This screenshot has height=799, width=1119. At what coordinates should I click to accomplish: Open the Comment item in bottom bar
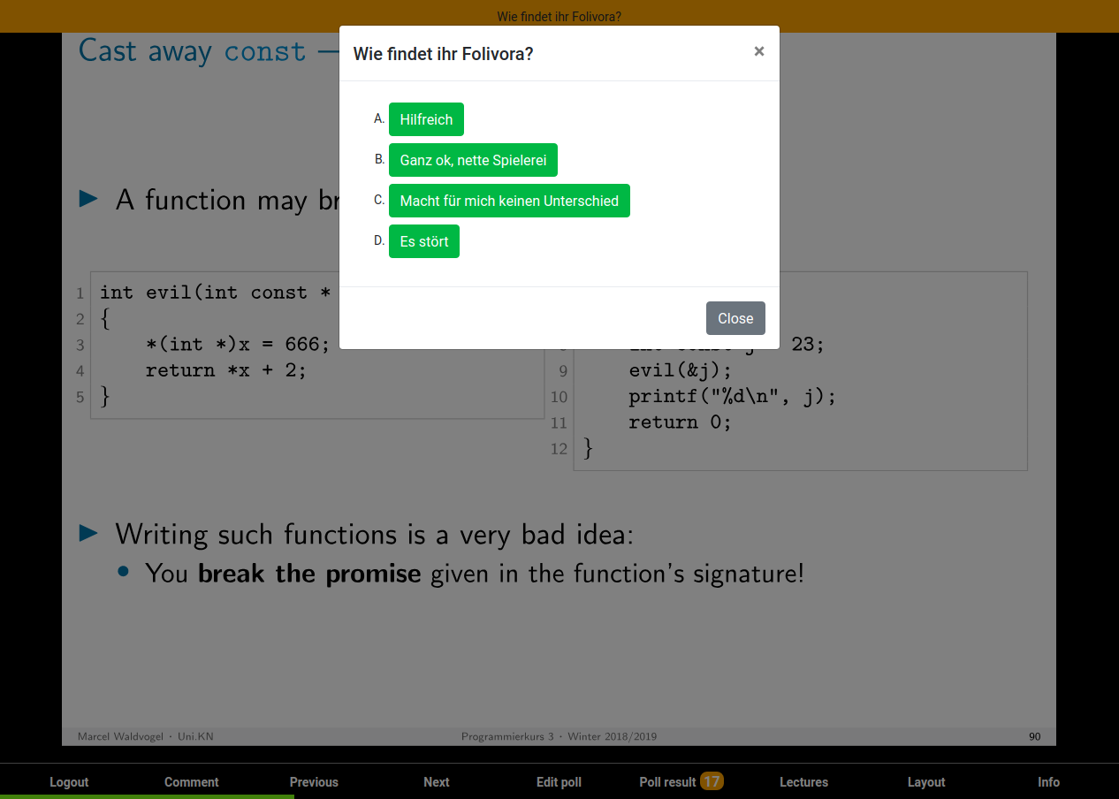191,781
